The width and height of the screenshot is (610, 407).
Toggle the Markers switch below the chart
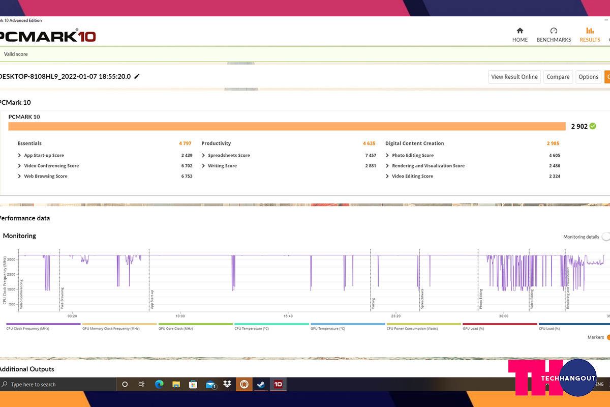pos(608,337)
